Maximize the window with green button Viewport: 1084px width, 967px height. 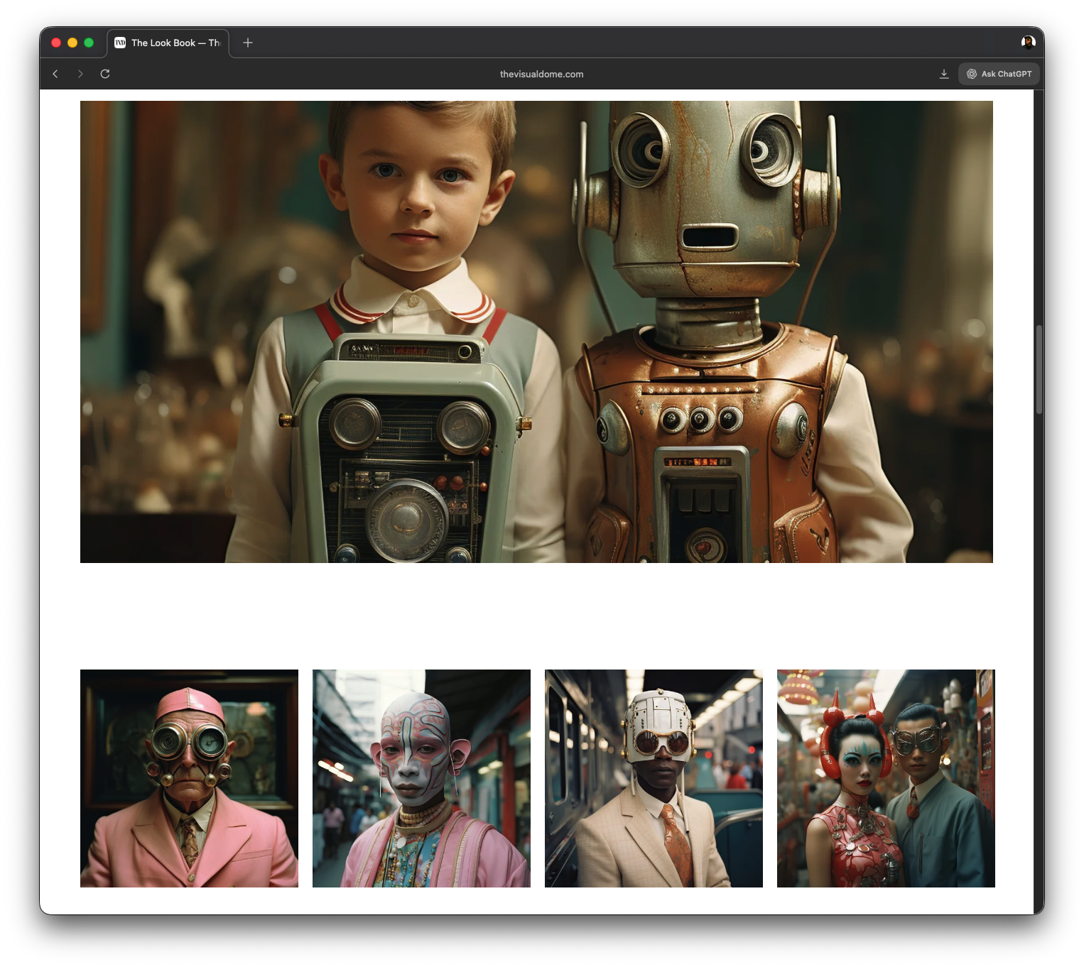[x=89, y=43]
